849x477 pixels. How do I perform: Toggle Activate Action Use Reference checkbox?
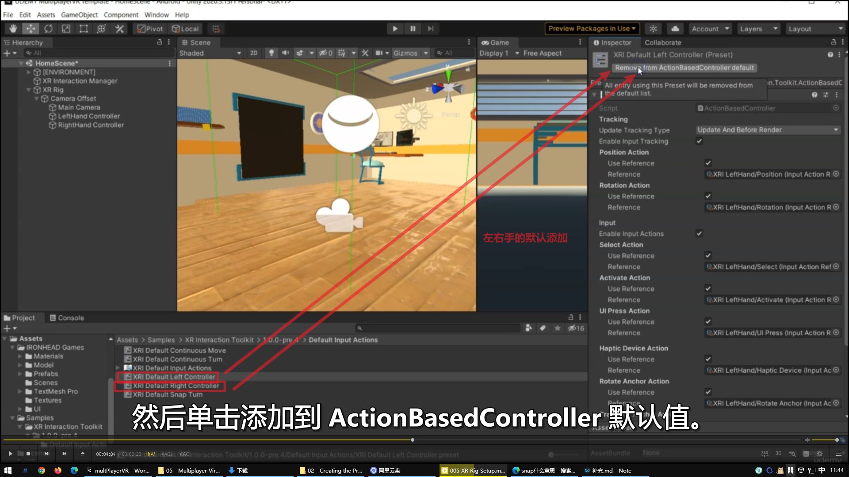[x=708, y=289]
